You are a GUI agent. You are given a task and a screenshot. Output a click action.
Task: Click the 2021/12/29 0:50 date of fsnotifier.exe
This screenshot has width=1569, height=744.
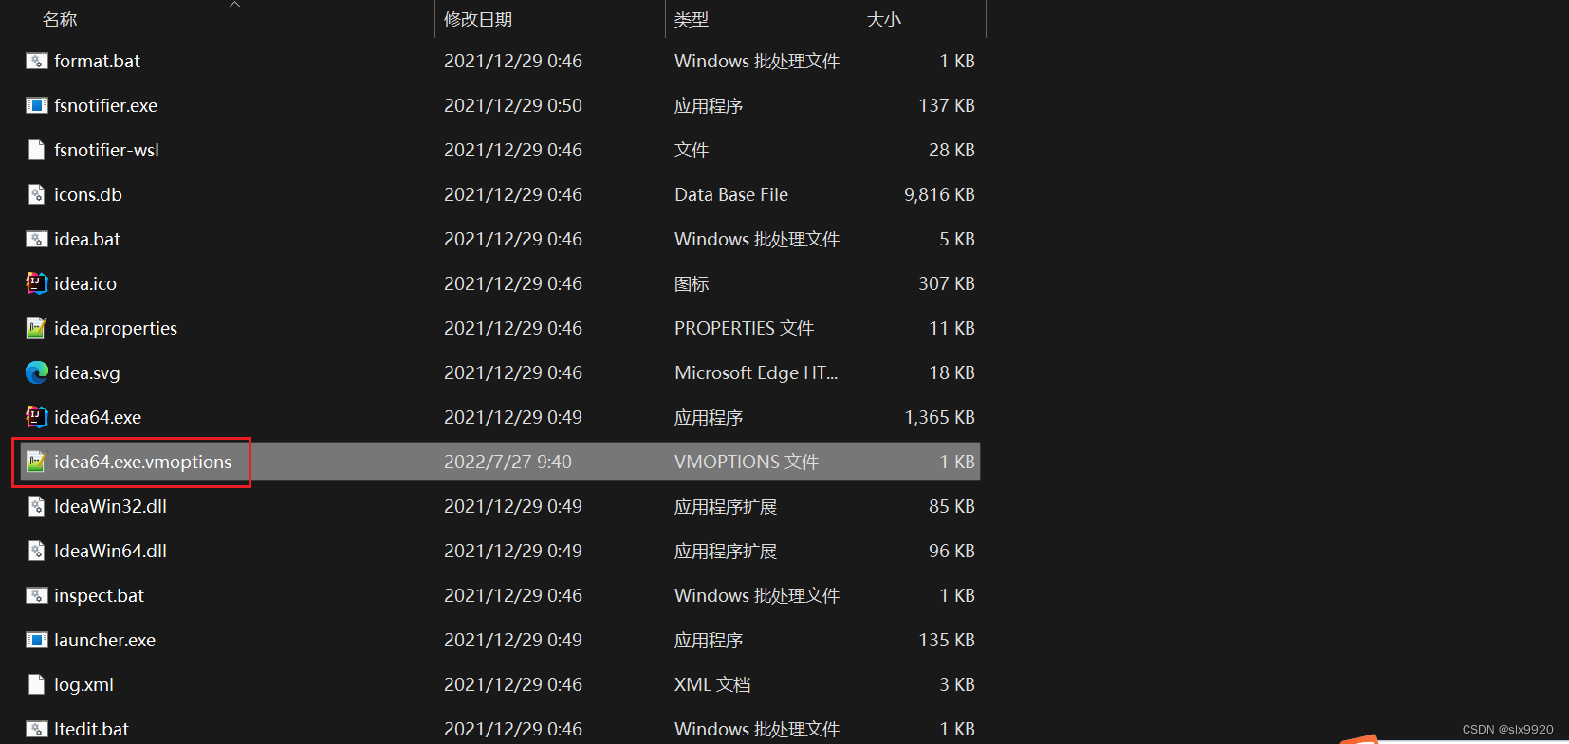[x=513, y=105]
